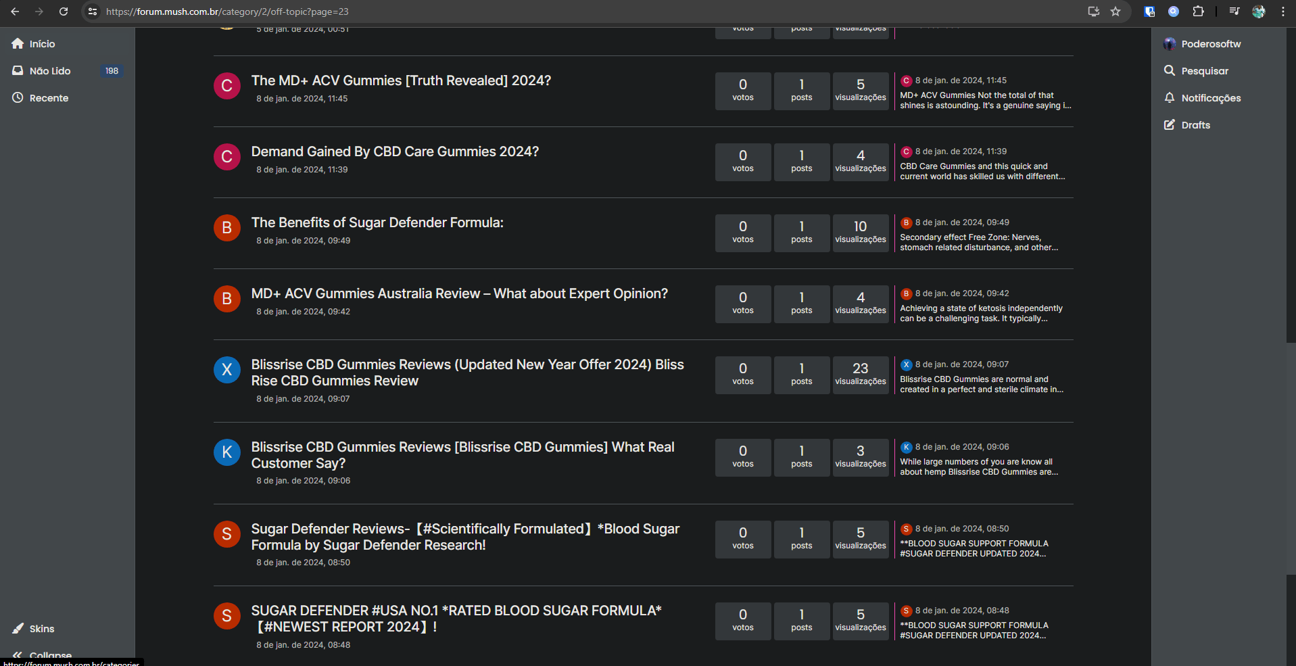The width and height of the screenshot is (1296, 666).
Task: Install app icon in address bar
Action: 1093,11
